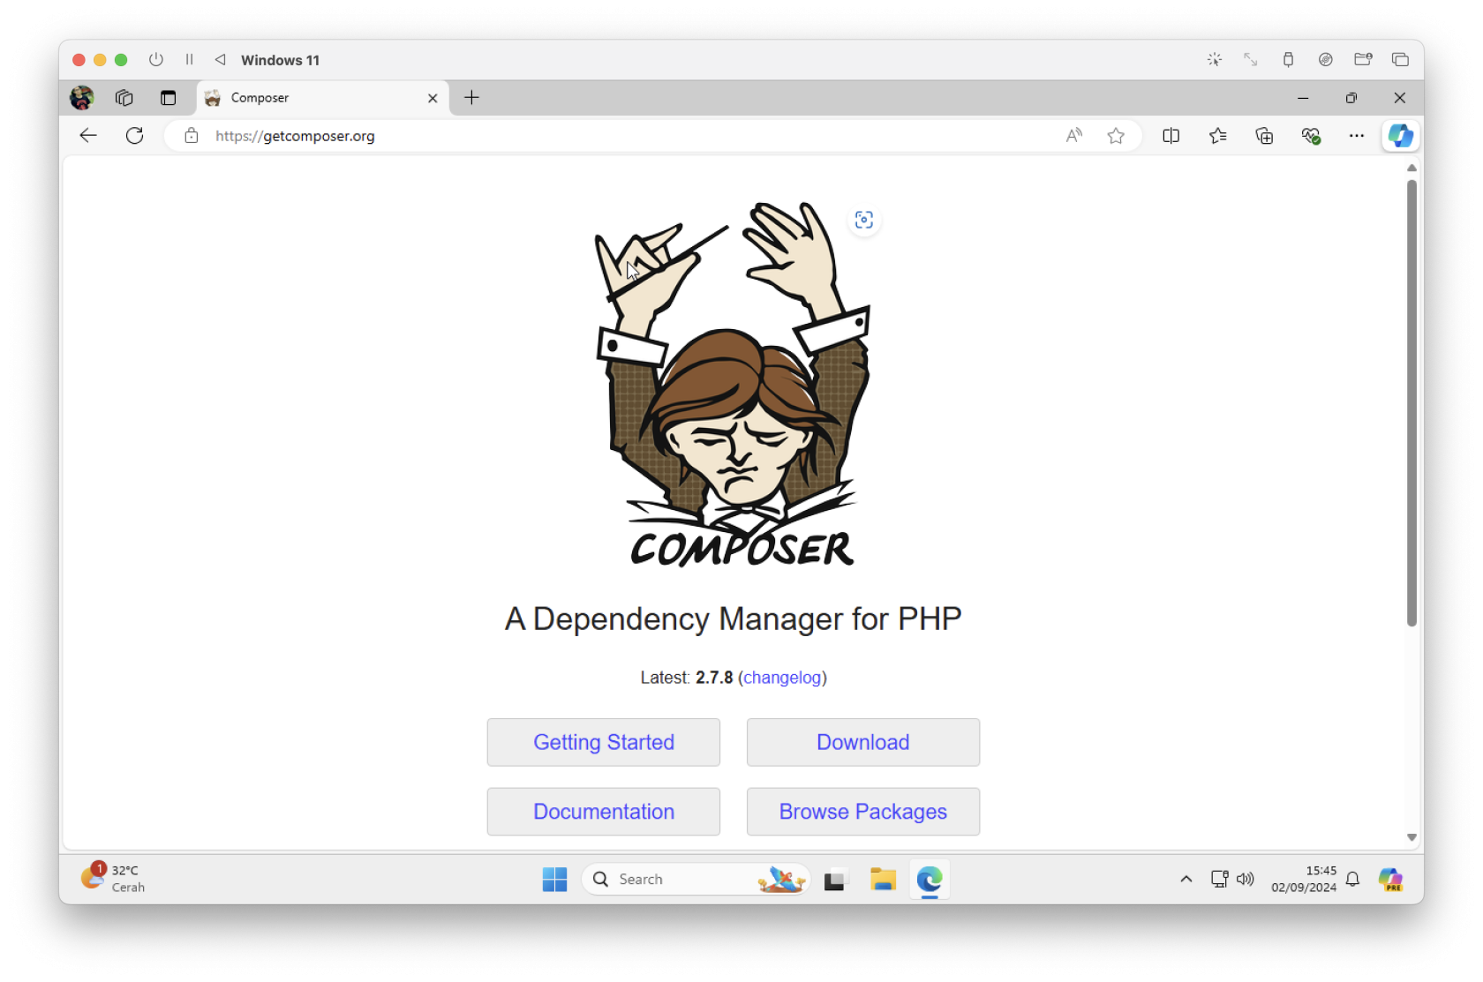View site information lock icon
This screenshot has height=982, width=1483.
191,136
